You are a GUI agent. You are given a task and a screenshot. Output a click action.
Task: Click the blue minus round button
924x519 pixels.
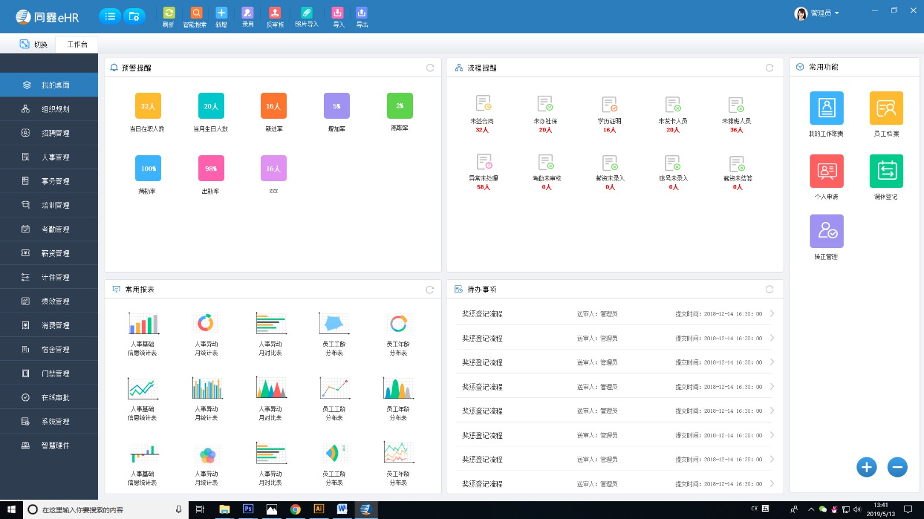point(897,467)
